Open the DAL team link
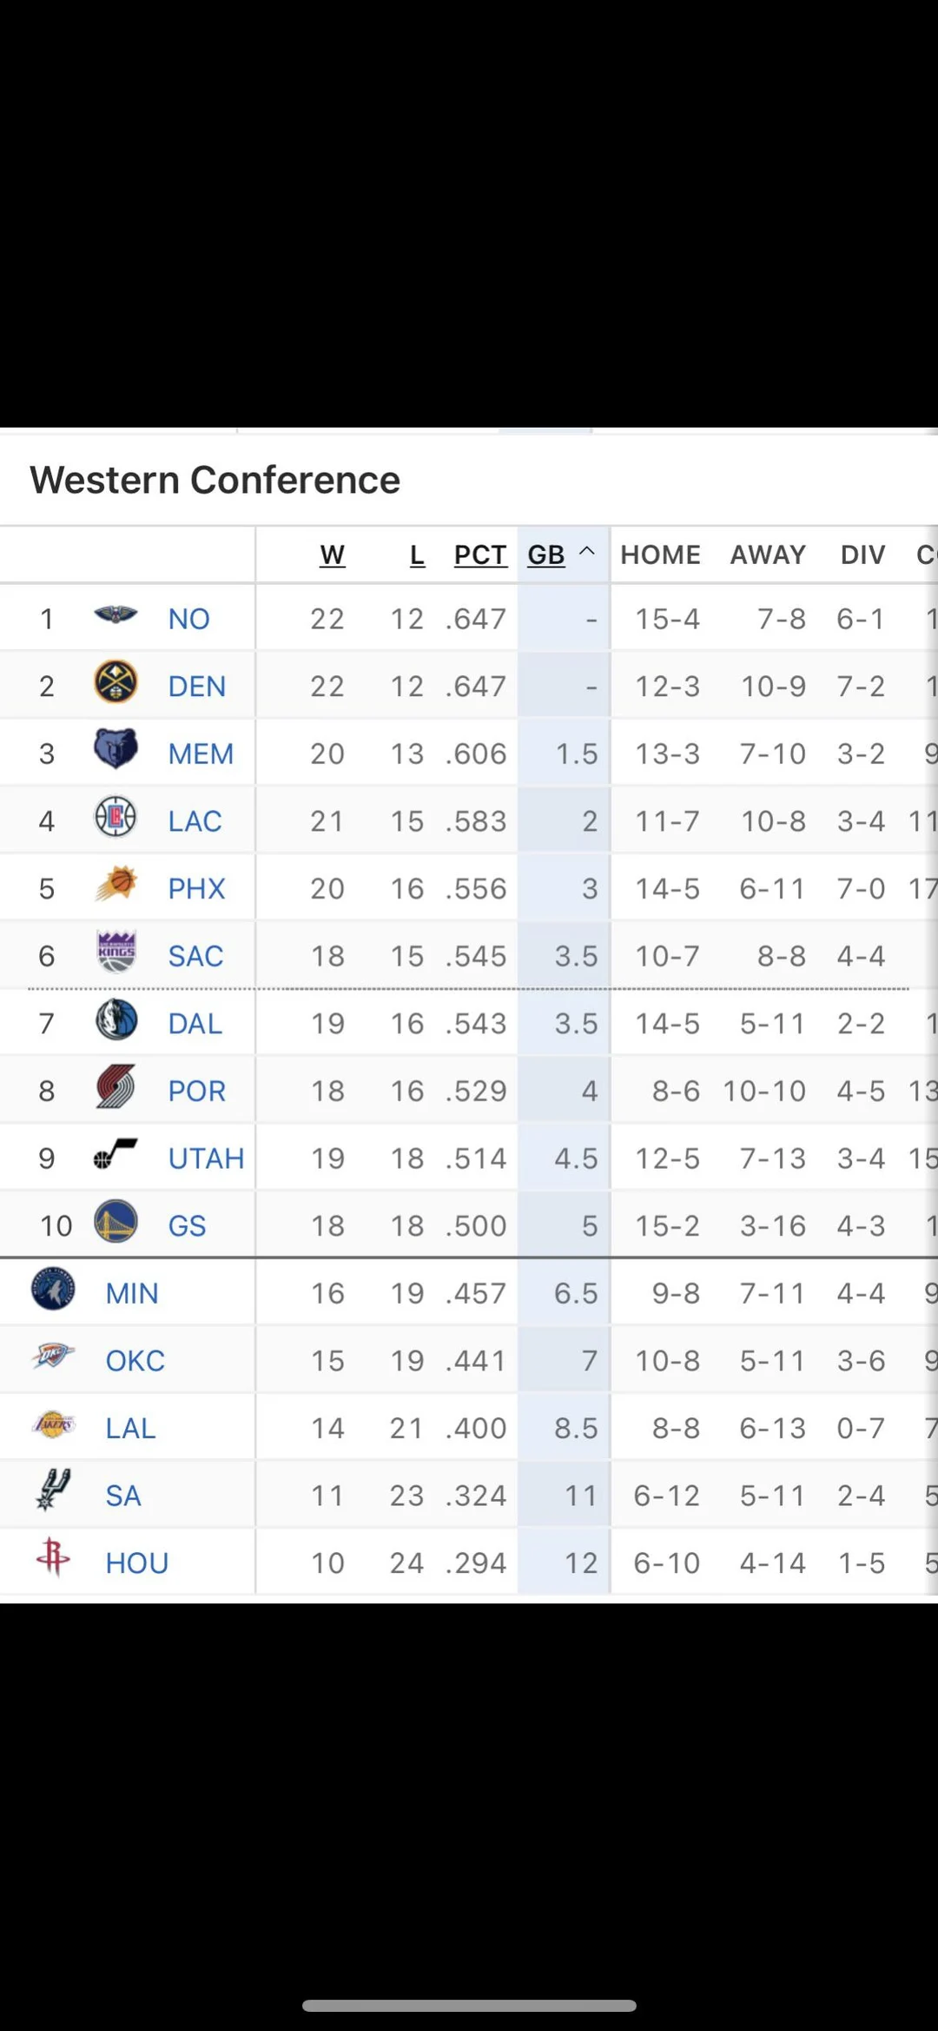Screen dimensions: 938x2031 click(x=195, y=1024)
